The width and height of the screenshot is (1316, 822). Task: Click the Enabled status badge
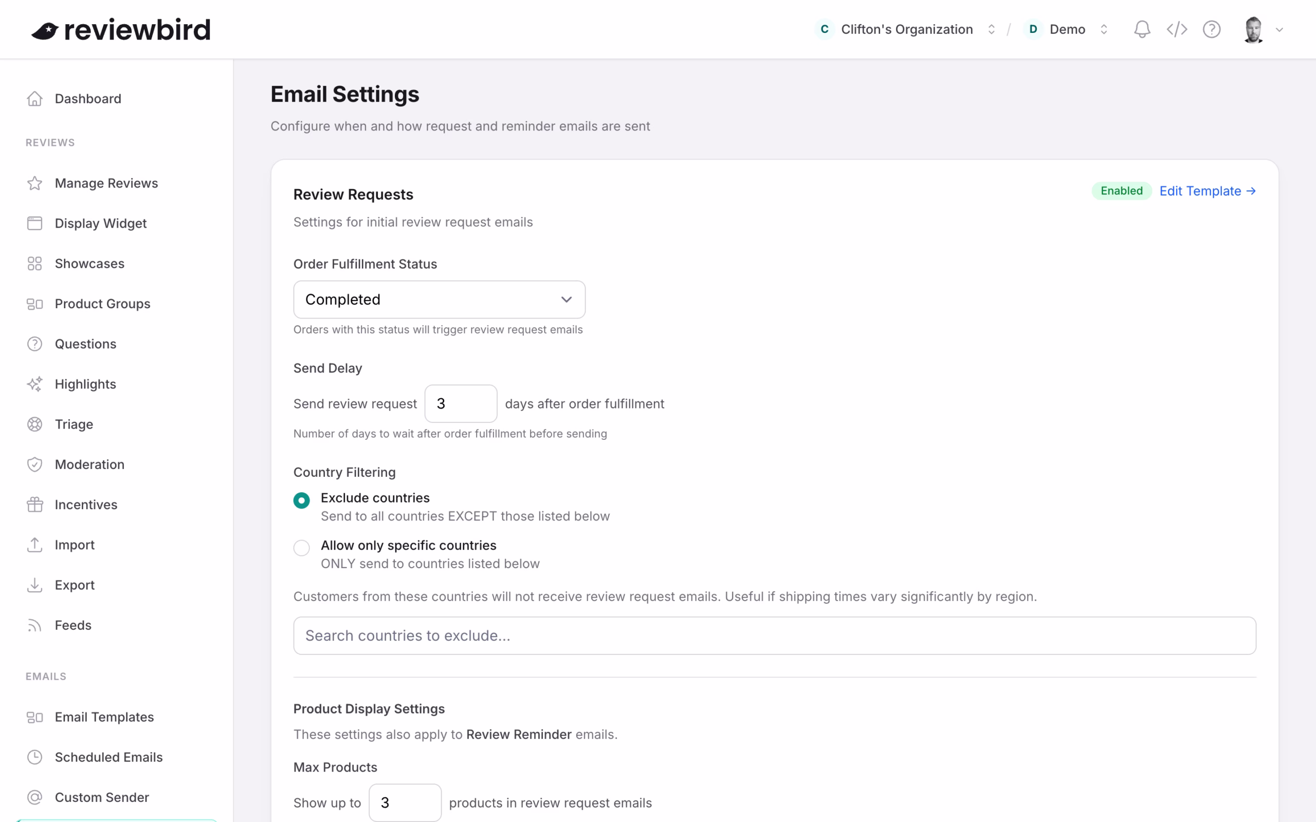(1121, 191)
